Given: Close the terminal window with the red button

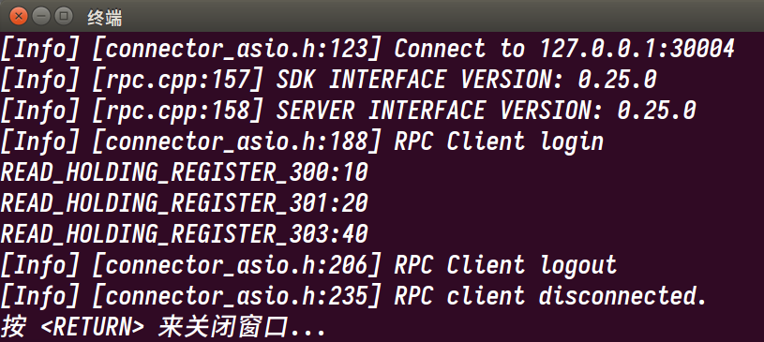Looking at the screenshot, I should point(19,17).
